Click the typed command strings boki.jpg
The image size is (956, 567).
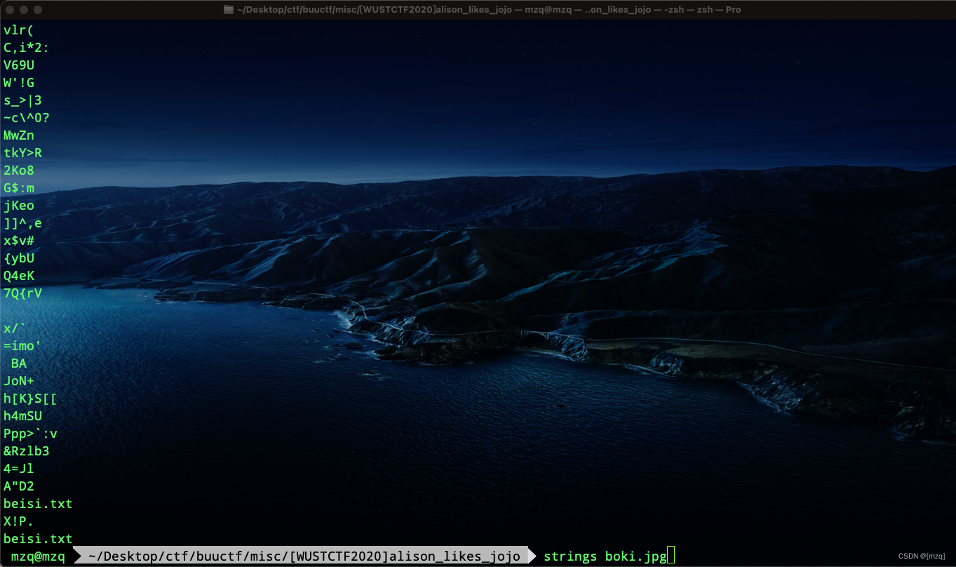click(605, 556)
